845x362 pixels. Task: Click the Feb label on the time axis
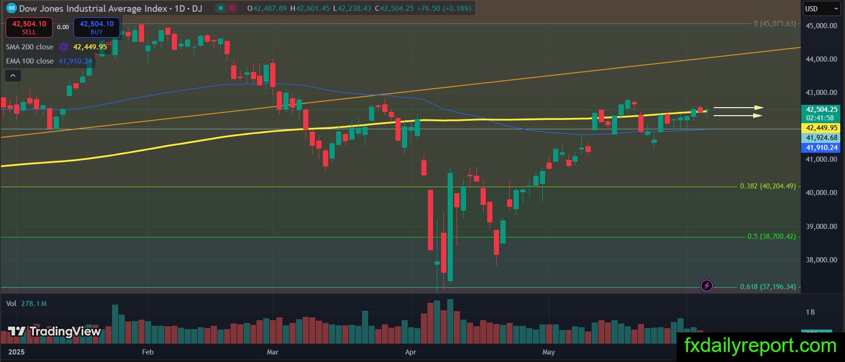(x=148, y=352)
